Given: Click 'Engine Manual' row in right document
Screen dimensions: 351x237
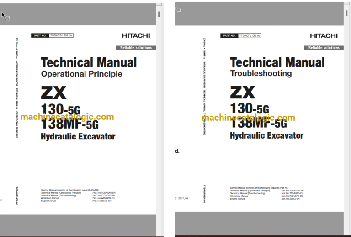Looking at the screenshot, I should coord(238,199).
